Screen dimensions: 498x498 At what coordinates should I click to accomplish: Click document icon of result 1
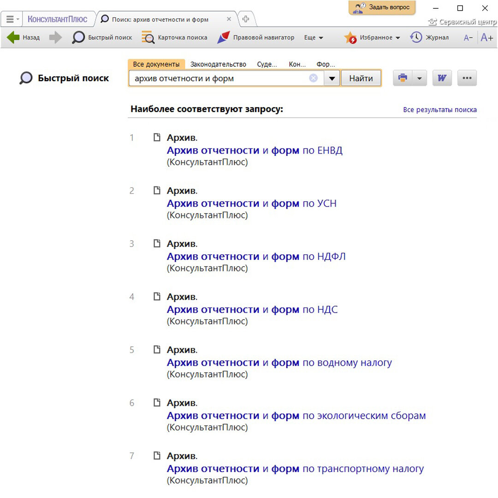click(157, 137)
